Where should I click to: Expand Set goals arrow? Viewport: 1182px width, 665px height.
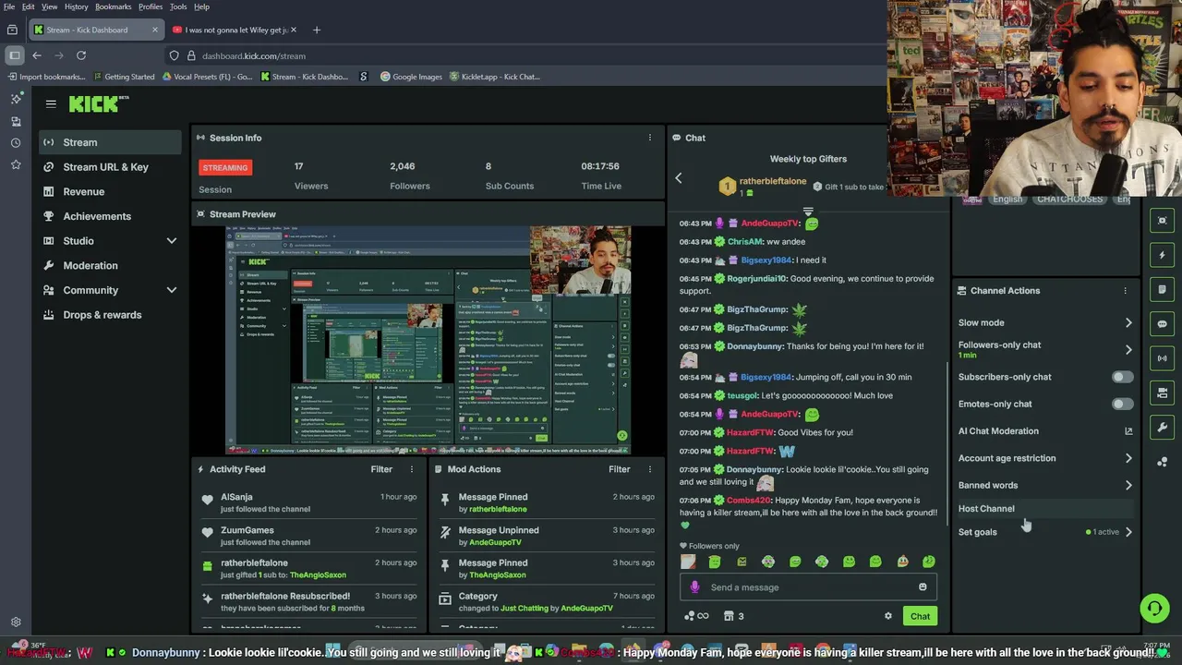tap(1128, 532)
